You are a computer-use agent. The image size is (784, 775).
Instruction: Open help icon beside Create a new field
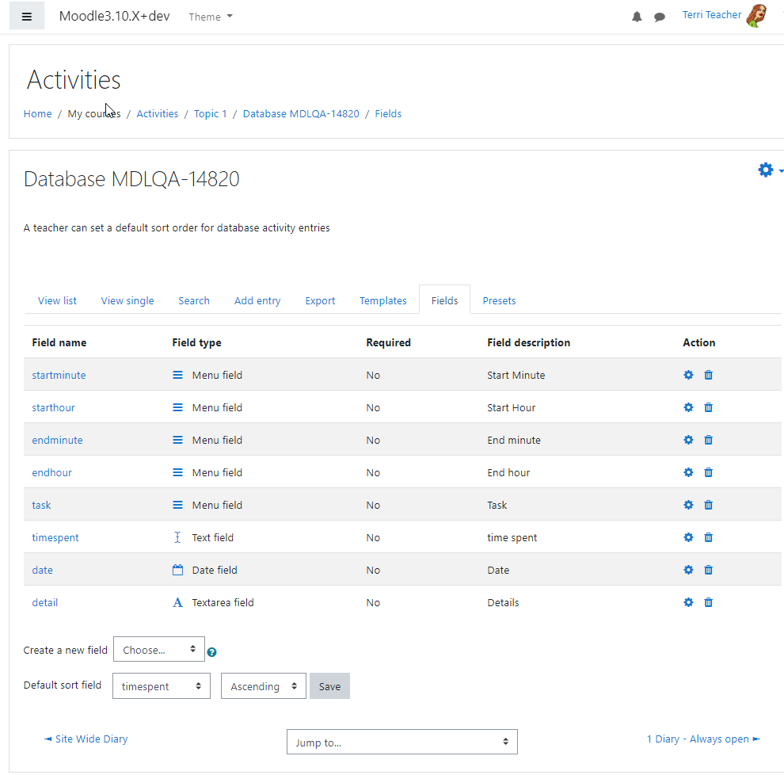pos(212,652)
